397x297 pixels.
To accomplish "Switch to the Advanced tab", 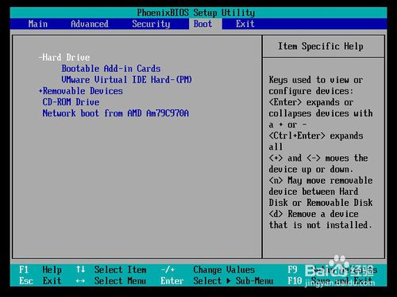I will (90, 24).
